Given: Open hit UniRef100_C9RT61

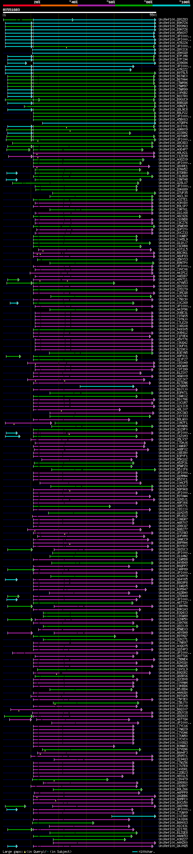Looking at the screenshot, I should (173, 210).
